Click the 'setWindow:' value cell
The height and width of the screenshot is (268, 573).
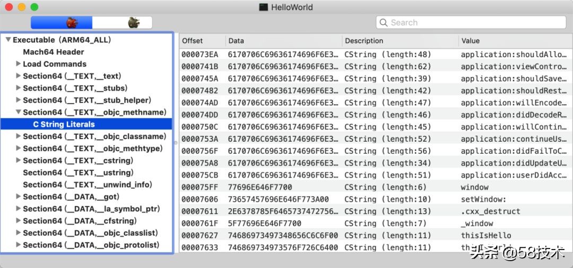(x=484, y=199)
